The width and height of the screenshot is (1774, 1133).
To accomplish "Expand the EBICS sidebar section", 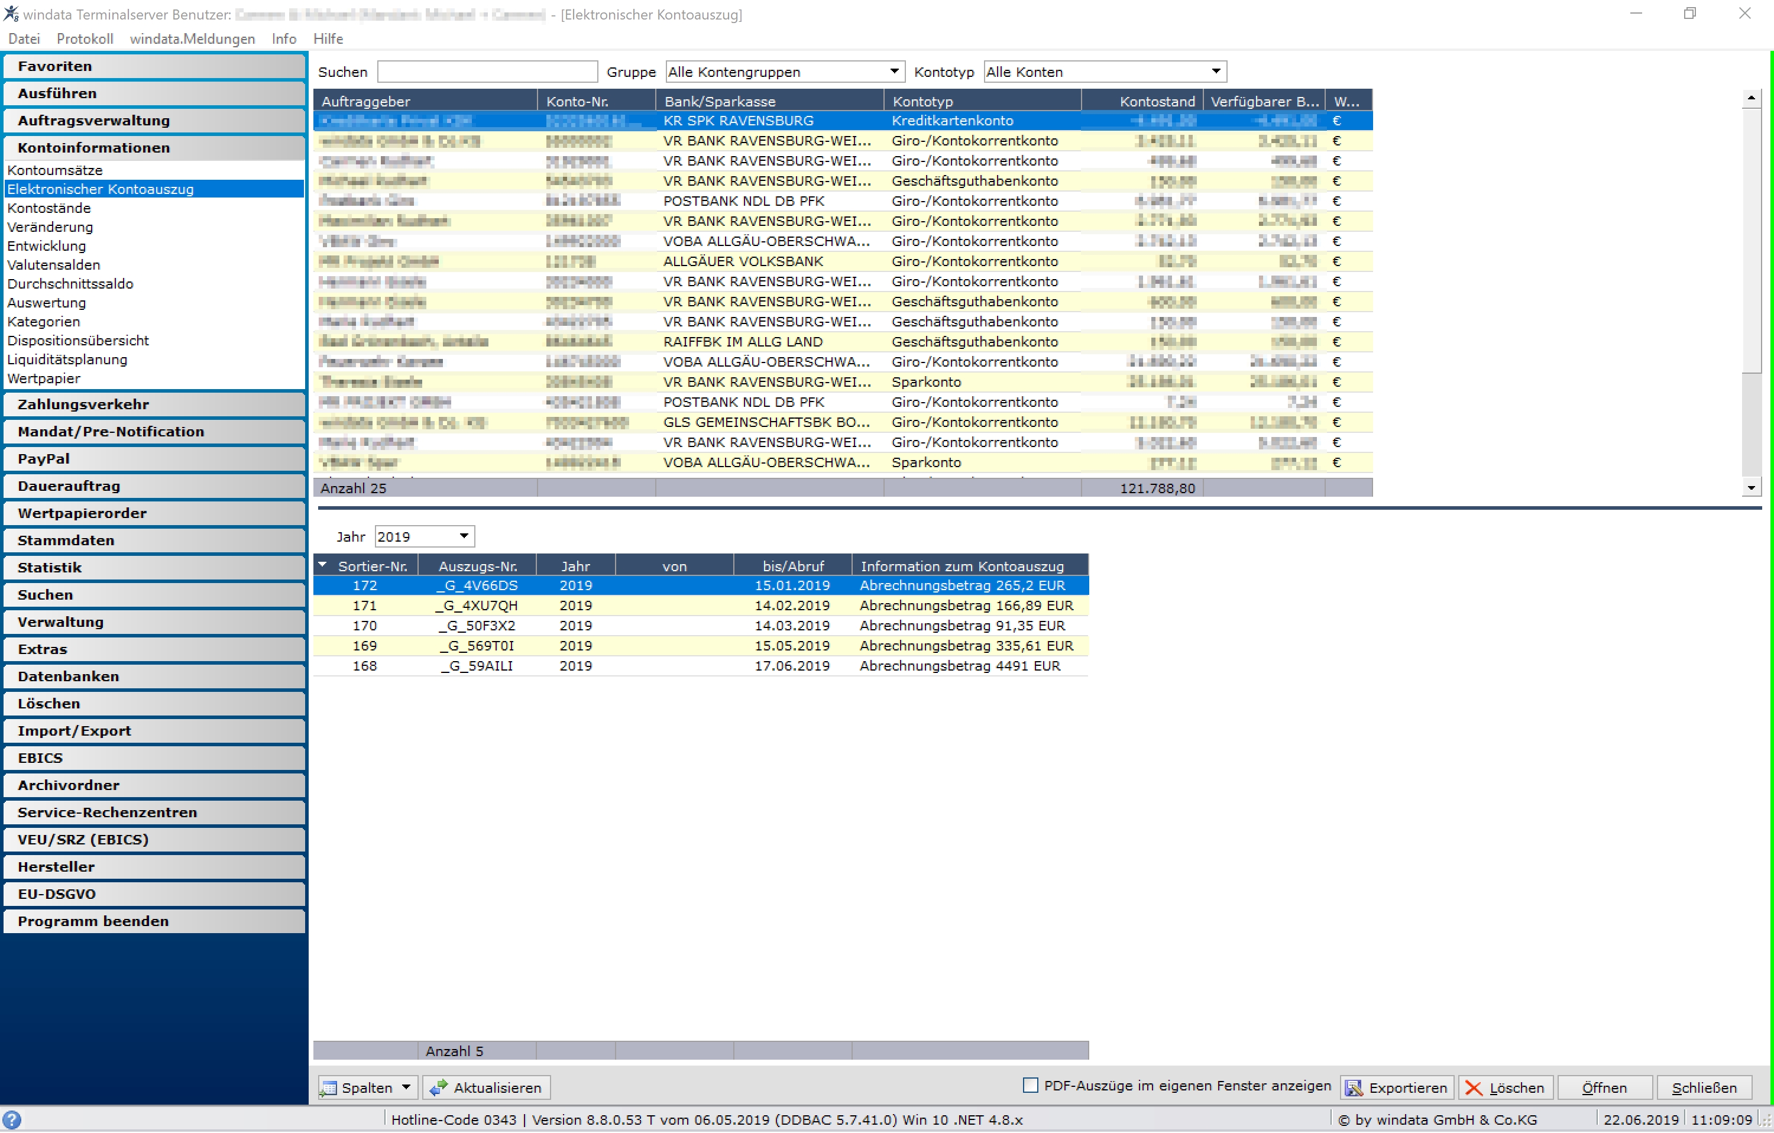I will 154,758.
